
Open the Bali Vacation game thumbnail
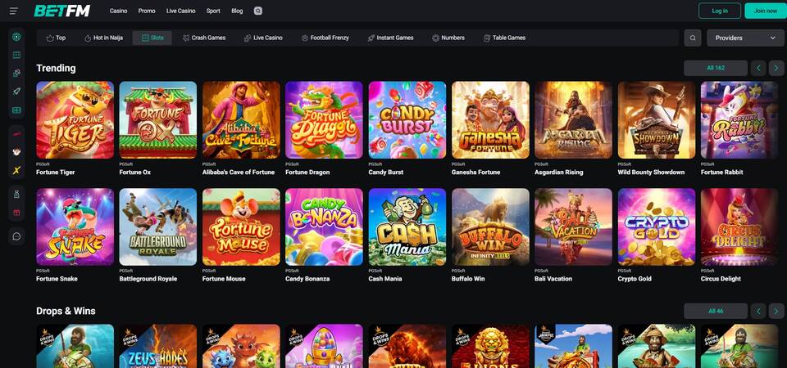(x=574, y=227)
